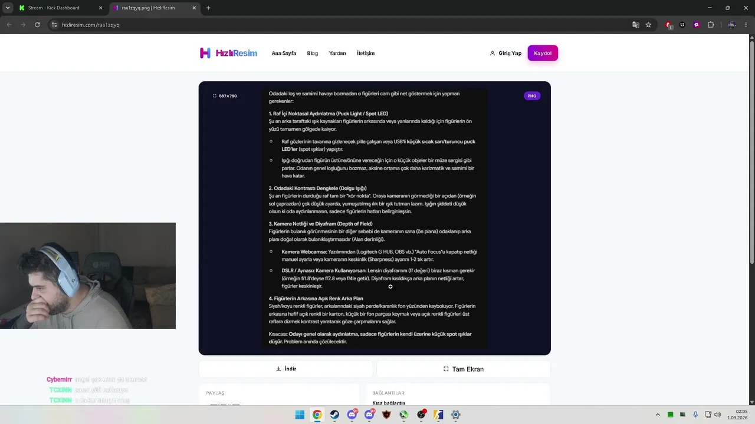Click the BAĞLANTILAR section heading

(x=388, y=393)
